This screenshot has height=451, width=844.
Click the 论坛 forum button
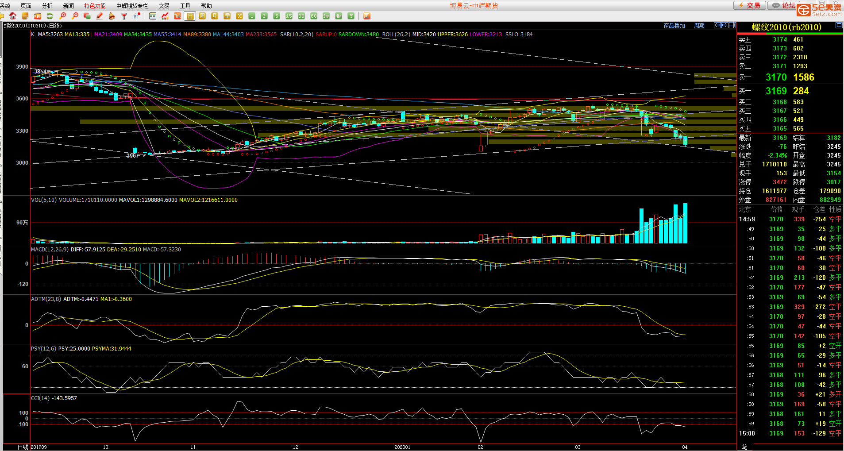[782, 5]
